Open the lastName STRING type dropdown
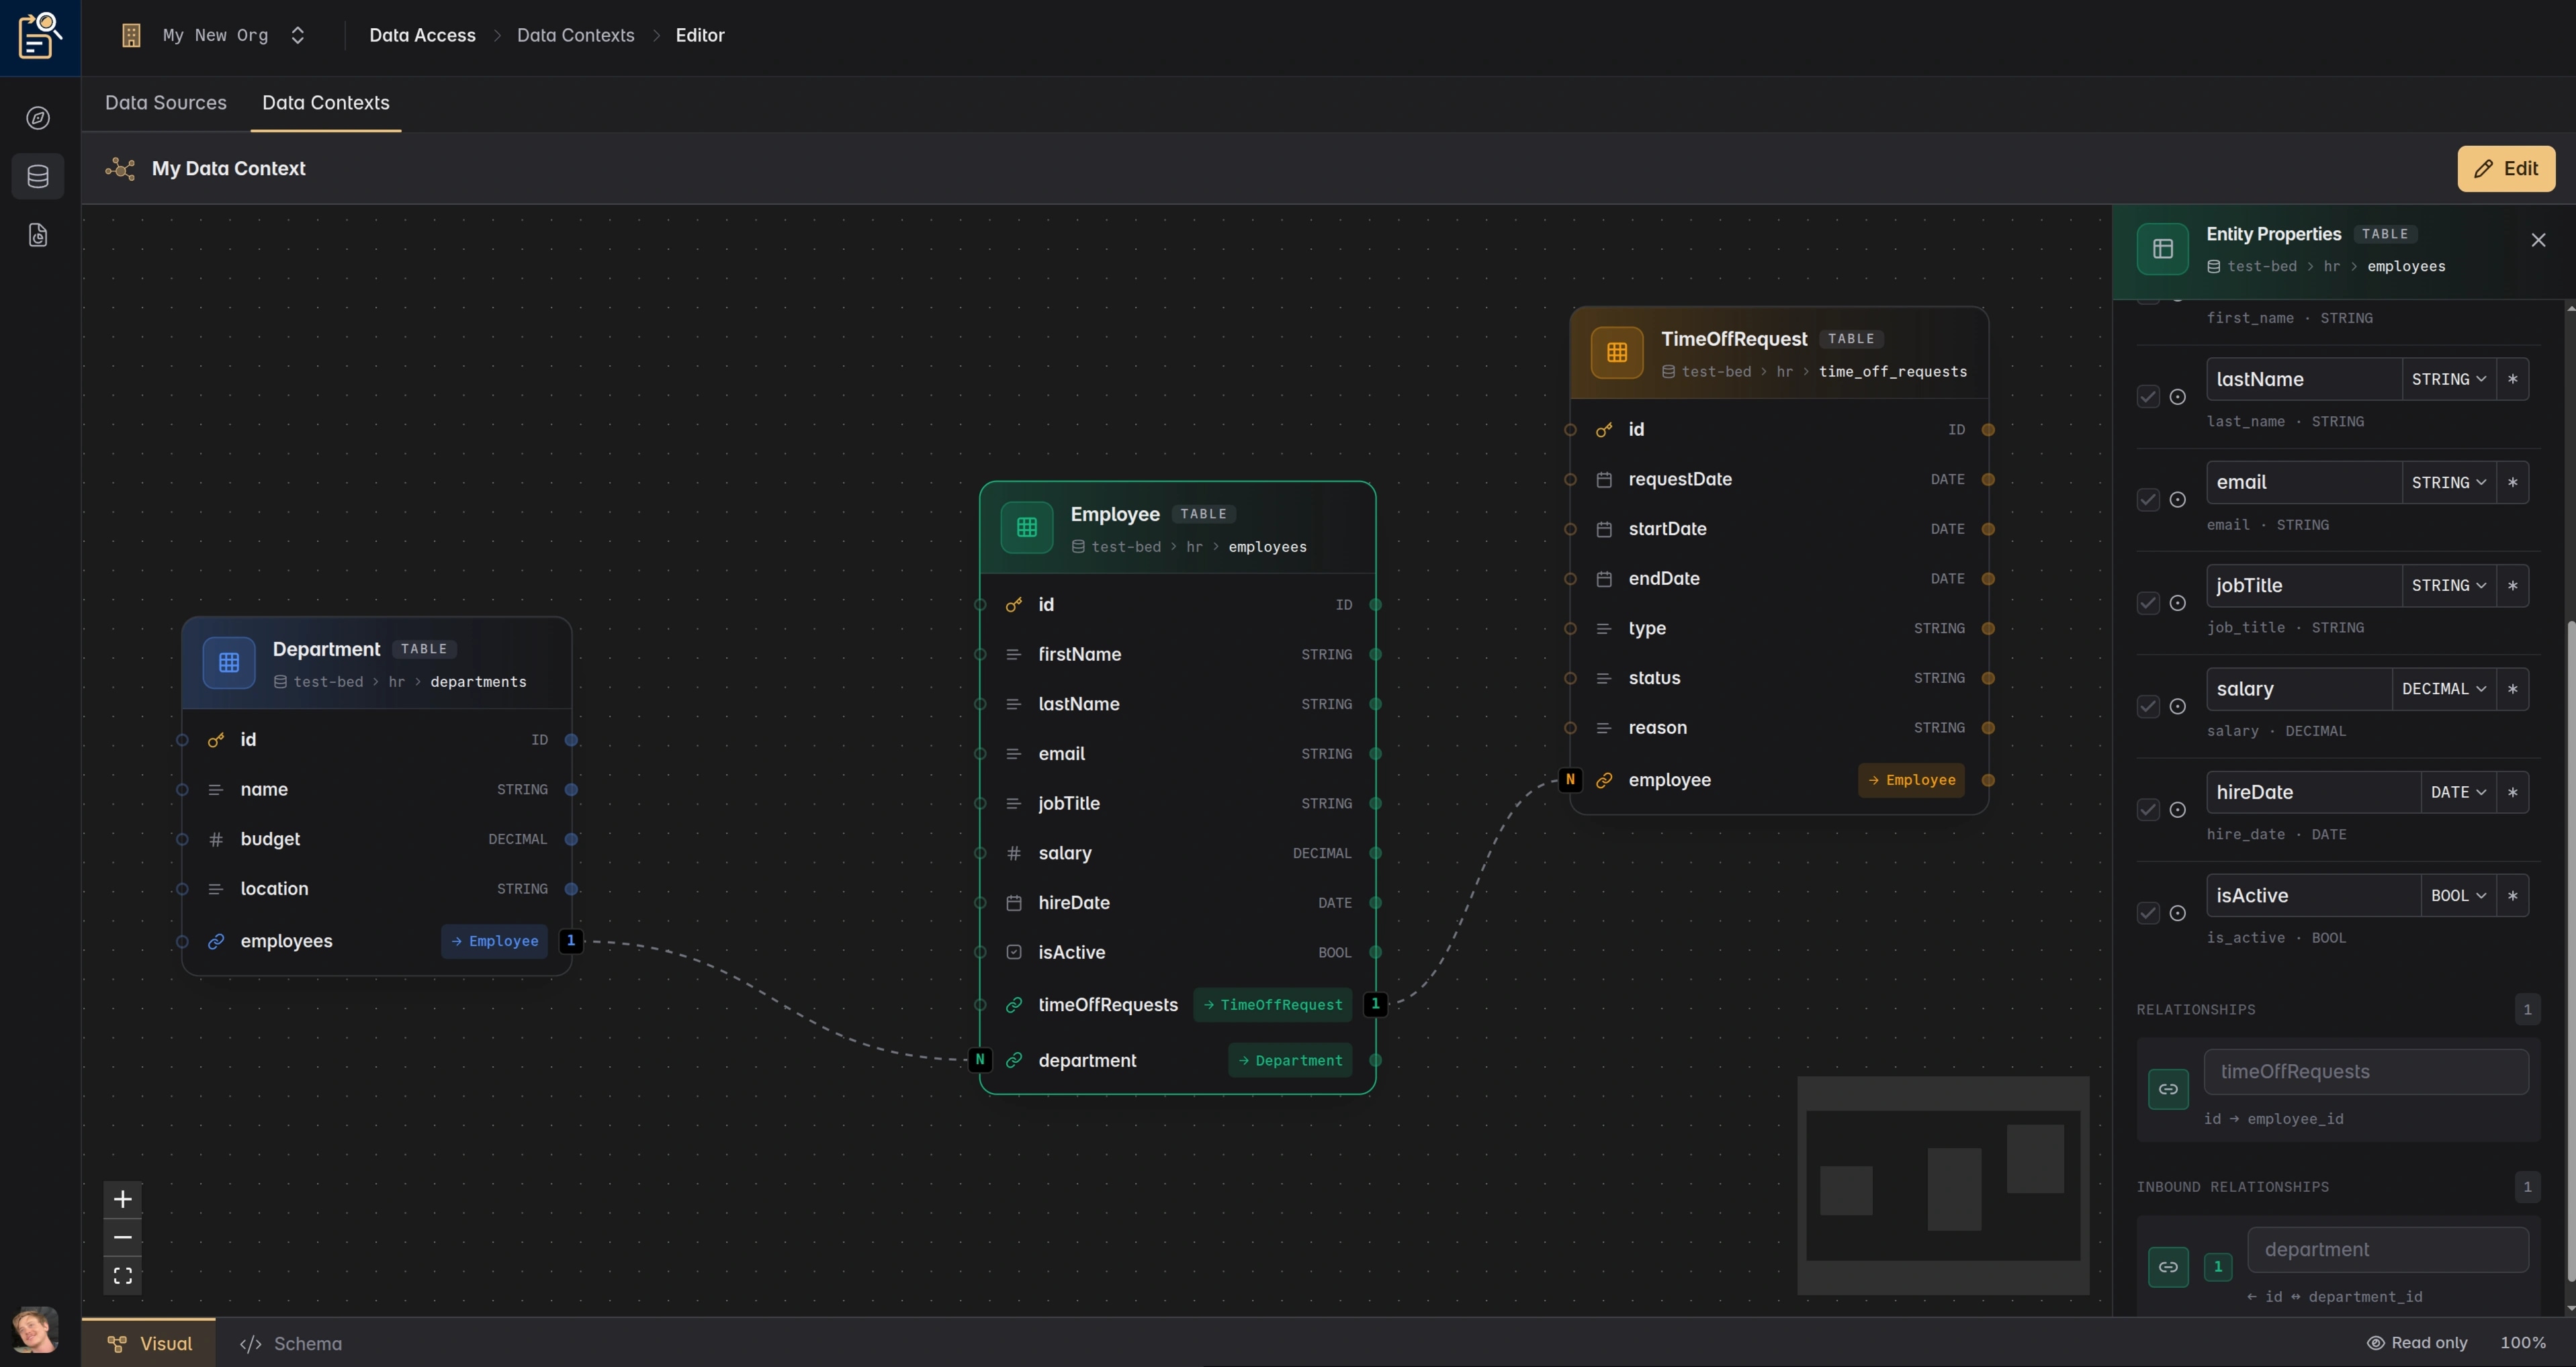This screenshot has height=1367, width=2576. click(2449, 380)
